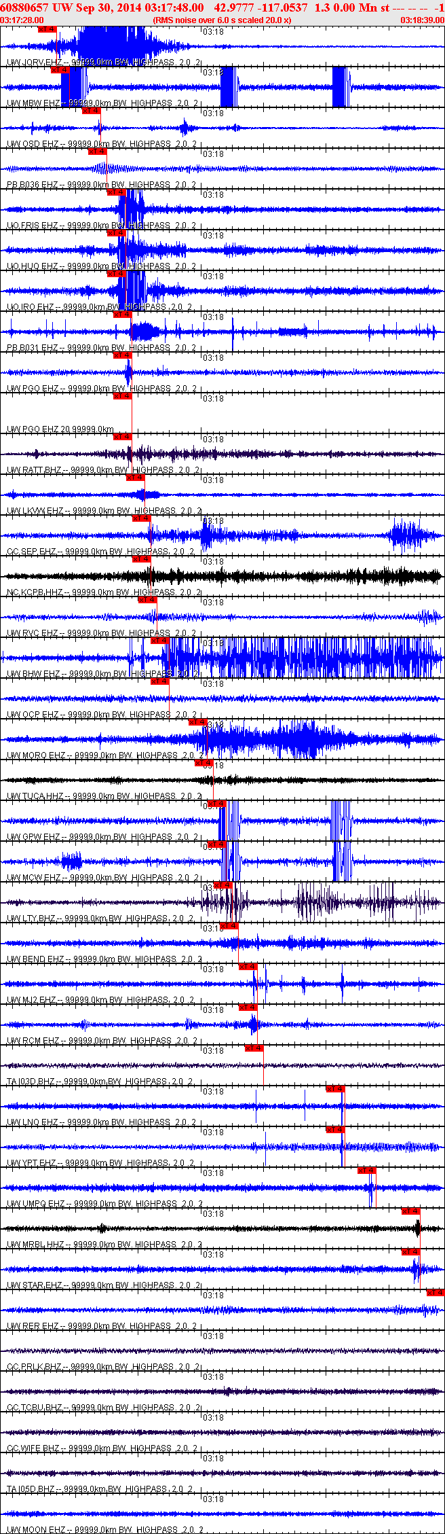Select the UW MBW EHZ trace label
445x1534 pixels.
pyautogui.click(x=102, y=103)
